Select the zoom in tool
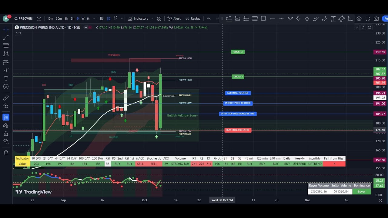 point(6,106)
